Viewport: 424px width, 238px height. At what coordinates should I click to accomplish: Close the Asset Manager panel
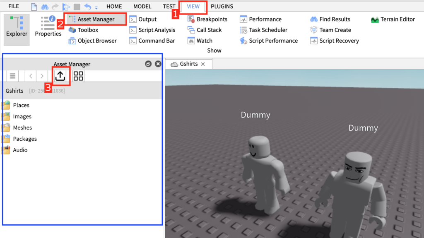(x=158, y=64)
